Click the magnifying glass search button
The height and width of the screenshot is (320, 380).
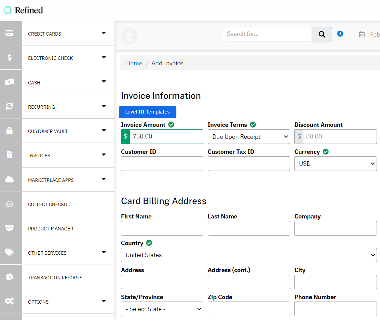point(322,34)
